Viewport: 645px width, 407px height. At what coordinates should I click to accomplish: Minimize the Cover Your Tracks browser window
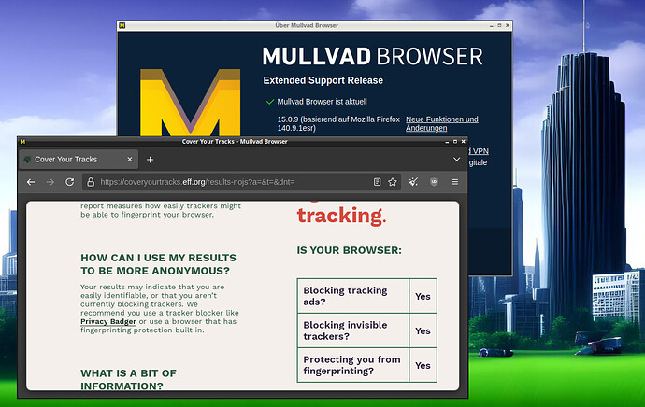(447, 142)
